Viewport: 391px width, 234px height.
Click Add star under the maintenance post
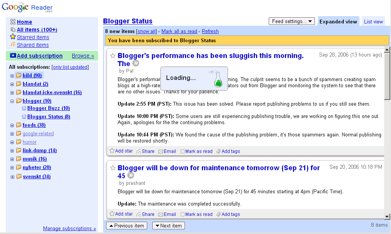click(x=121, y=214)
